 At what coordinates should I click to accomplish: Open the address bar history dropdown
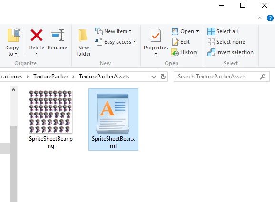coord(154,77)
